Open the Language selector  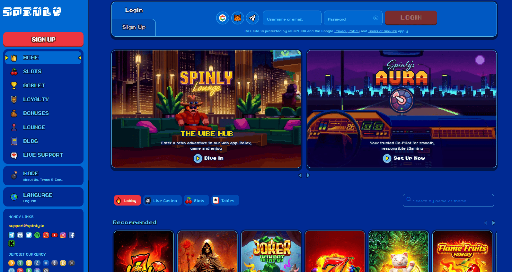(x=43, y=197)
